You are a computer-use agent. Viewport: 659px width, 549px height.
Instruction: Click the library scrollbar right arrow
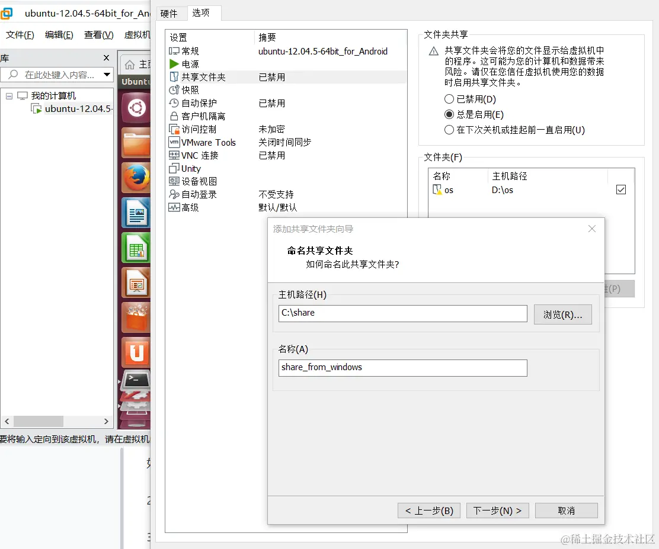click(106, 421)
